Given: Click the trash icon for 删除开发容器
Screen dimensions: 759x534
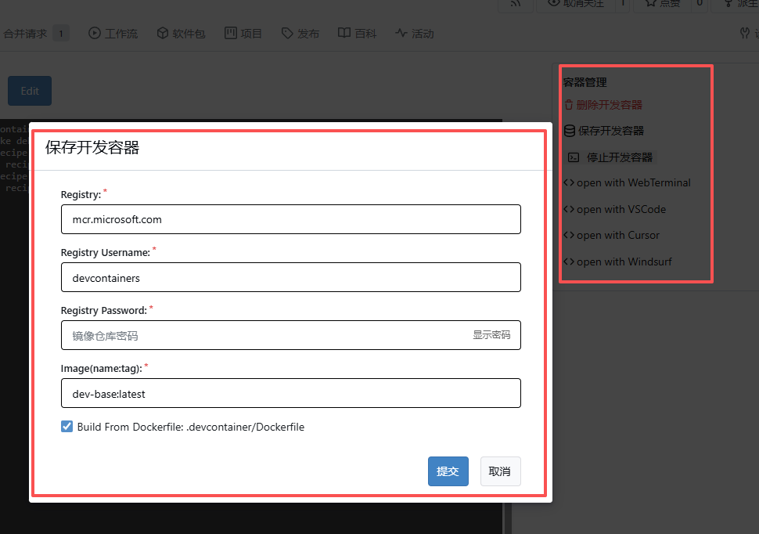Looking at the screenshot, I should [x=569, y=105].
